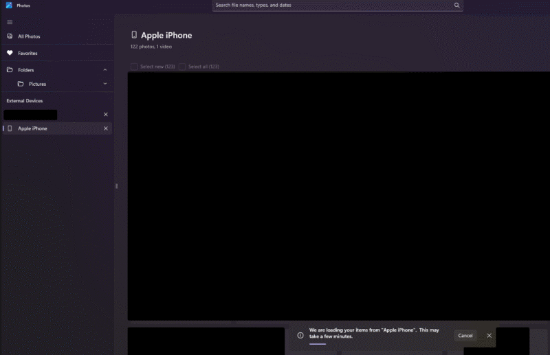Open the Pictures folder
Image resolution: width=550 pixels, height=355 pixels.
[37, 84]
